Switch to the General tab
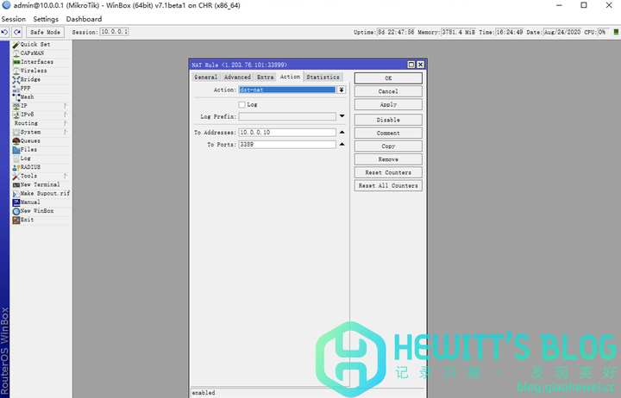 [205, 78]
